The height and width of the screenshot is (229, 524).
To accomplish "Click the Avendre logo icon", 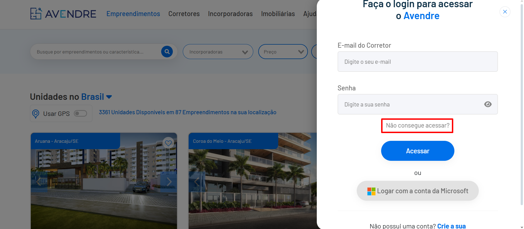I will [x=36, y=13].
